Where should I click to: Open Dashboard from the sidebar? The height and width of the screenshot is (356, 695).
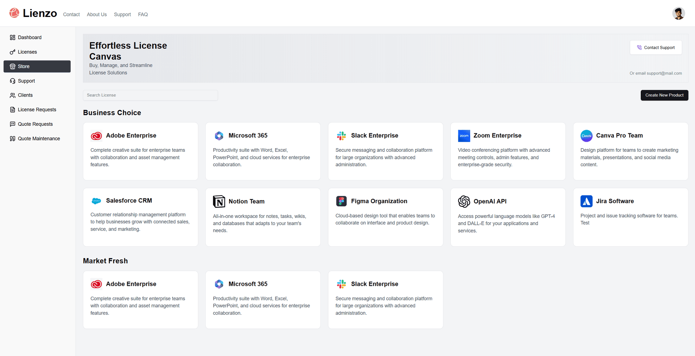pos(29,37)
